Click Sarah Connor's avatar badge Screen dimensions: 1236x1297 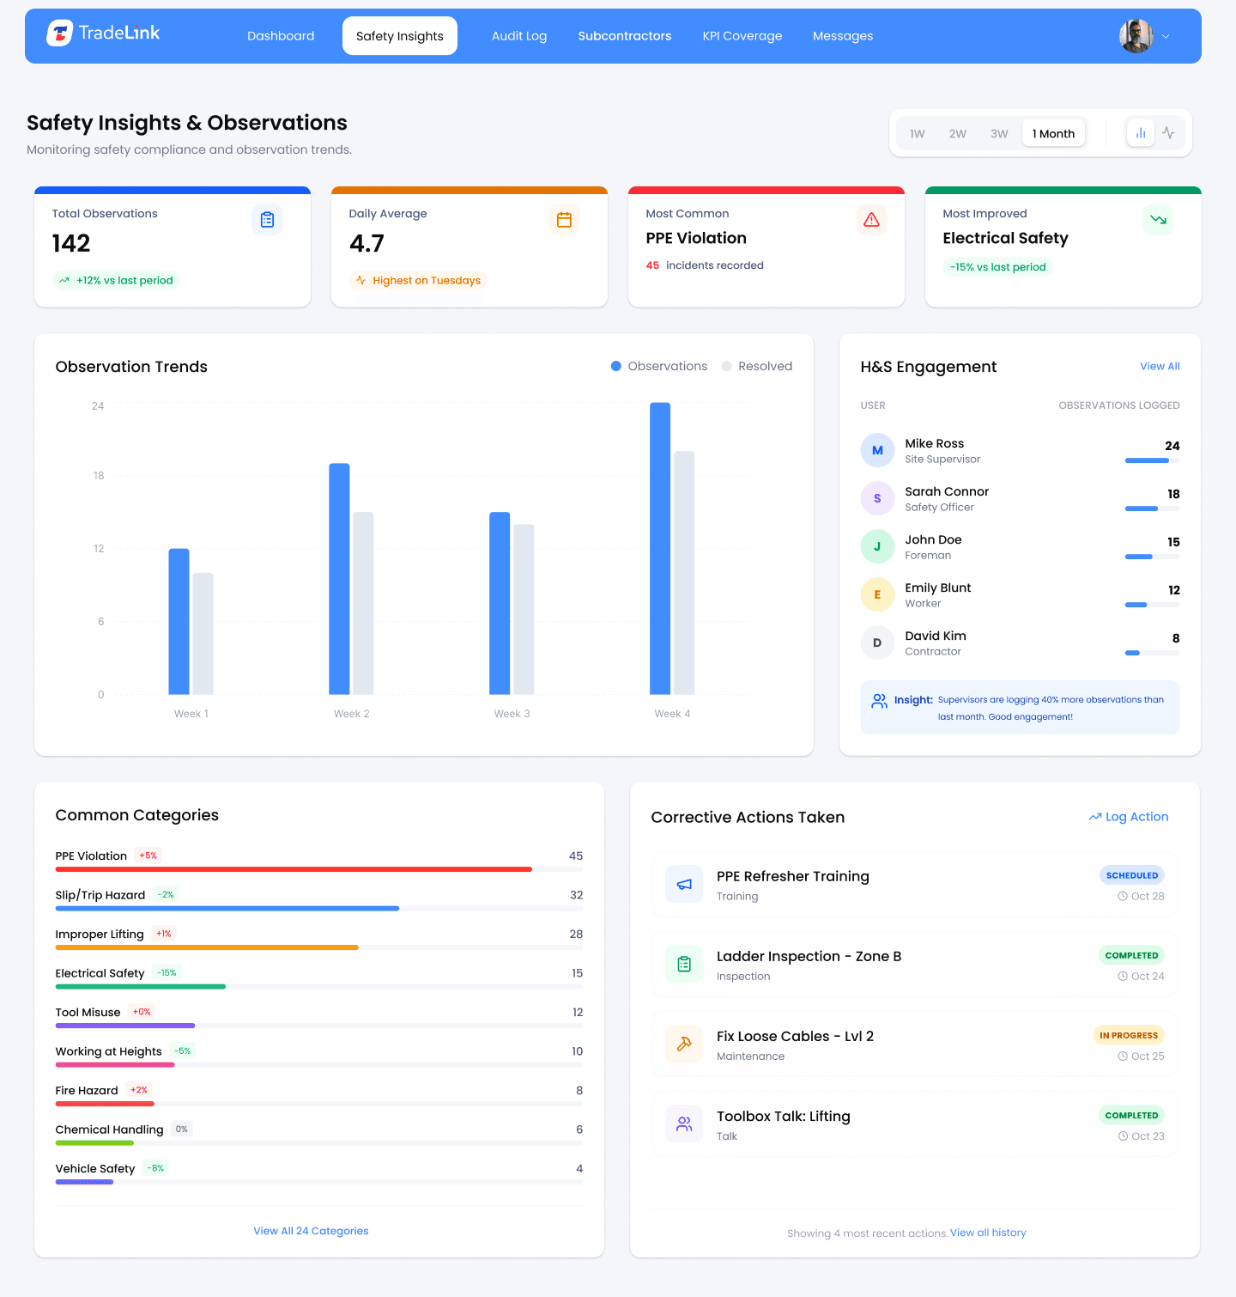(877, 498)
